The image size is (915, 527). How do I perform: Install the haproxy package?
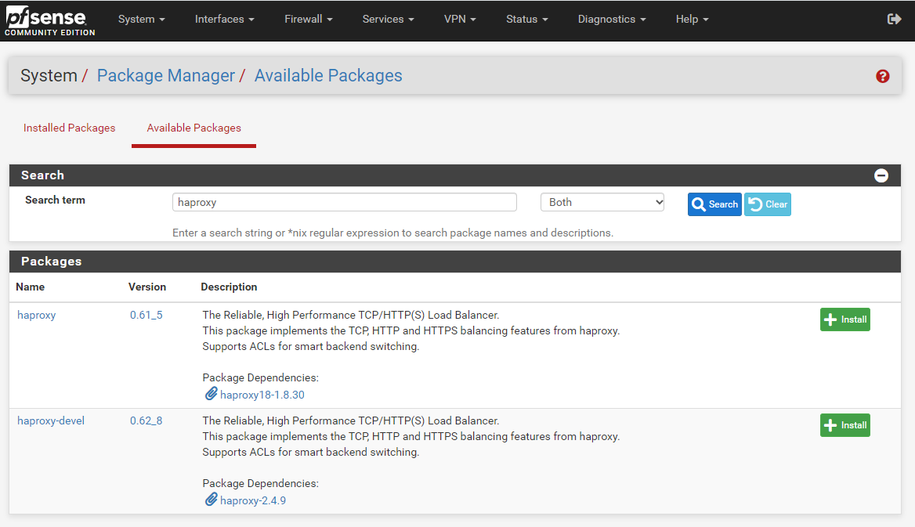845,319
